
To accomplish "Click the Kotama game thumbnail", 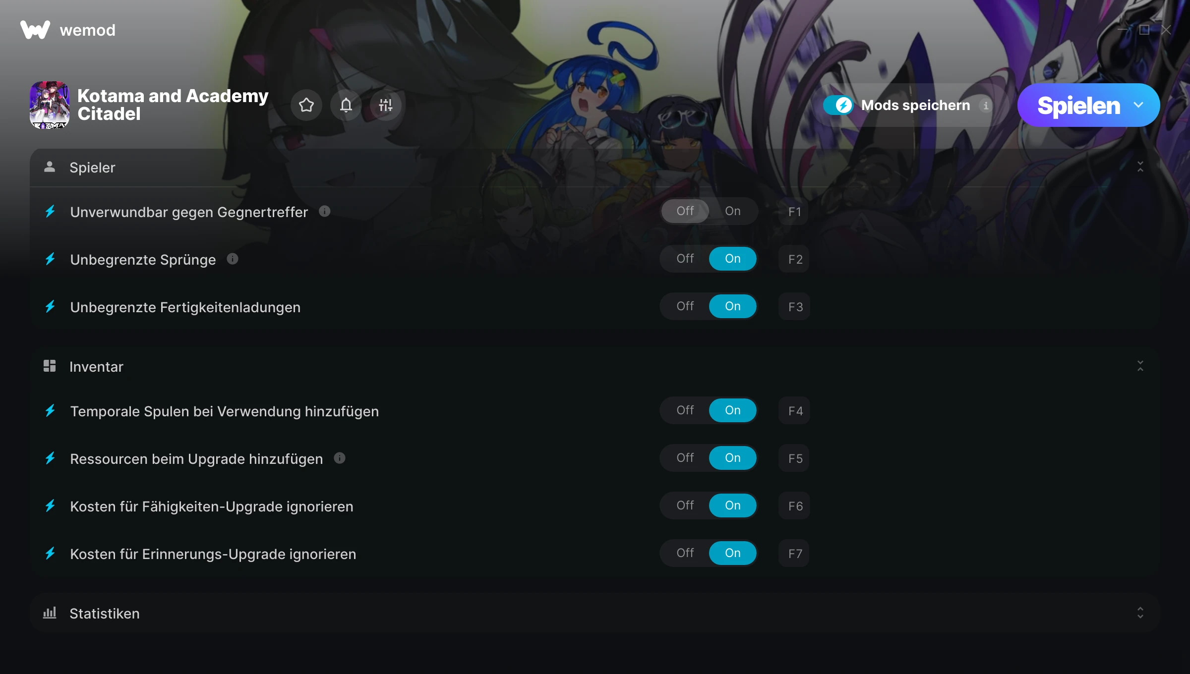I will point(50,105).
